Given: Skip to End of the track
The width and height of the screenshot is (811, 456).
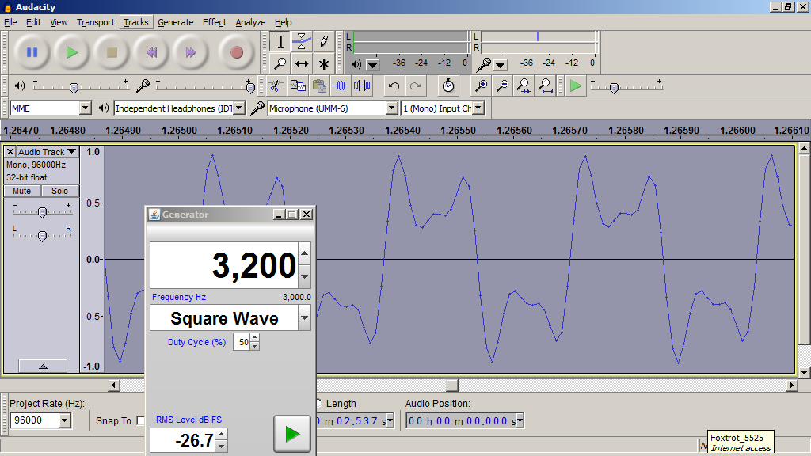Looking at the screenshot, I should click(x=192, y=52).
